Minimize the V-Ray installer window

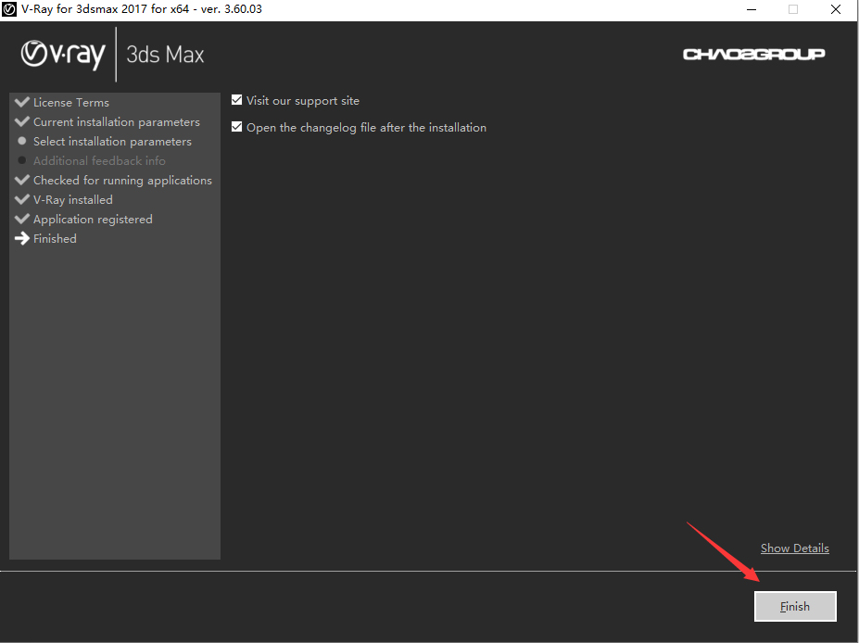coord(752,9)
